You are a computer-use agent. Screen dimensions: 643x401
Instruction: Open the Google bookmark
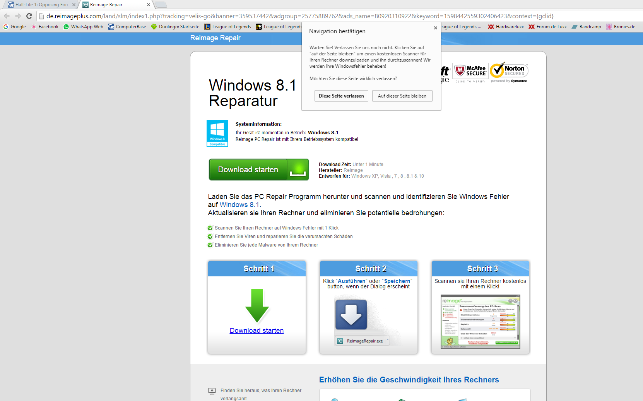click(14, 27)
